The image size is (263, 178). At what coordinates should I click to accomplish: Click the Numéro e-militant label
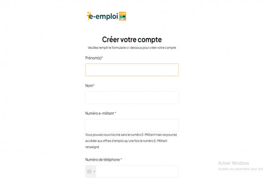100,113
